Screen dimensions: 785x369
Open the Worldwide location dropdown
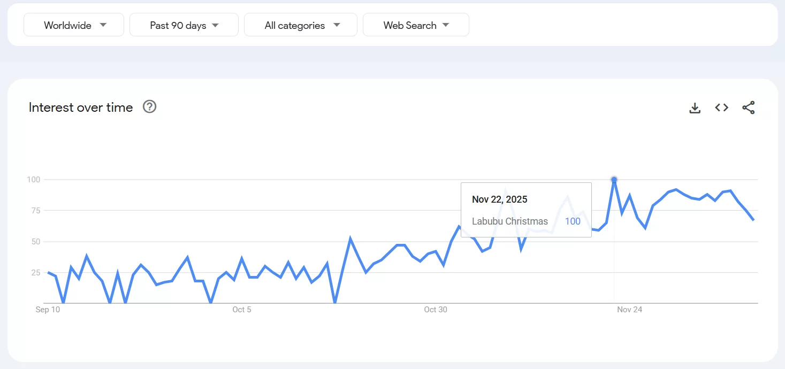point(73,25)
